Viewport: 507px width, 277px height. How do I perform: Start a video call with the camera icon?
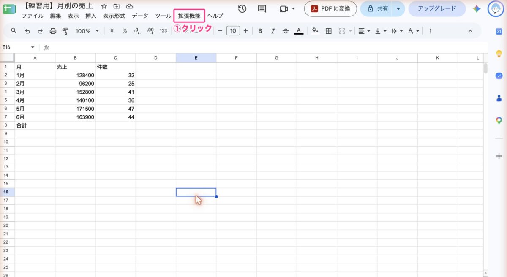tap(283, 9)
